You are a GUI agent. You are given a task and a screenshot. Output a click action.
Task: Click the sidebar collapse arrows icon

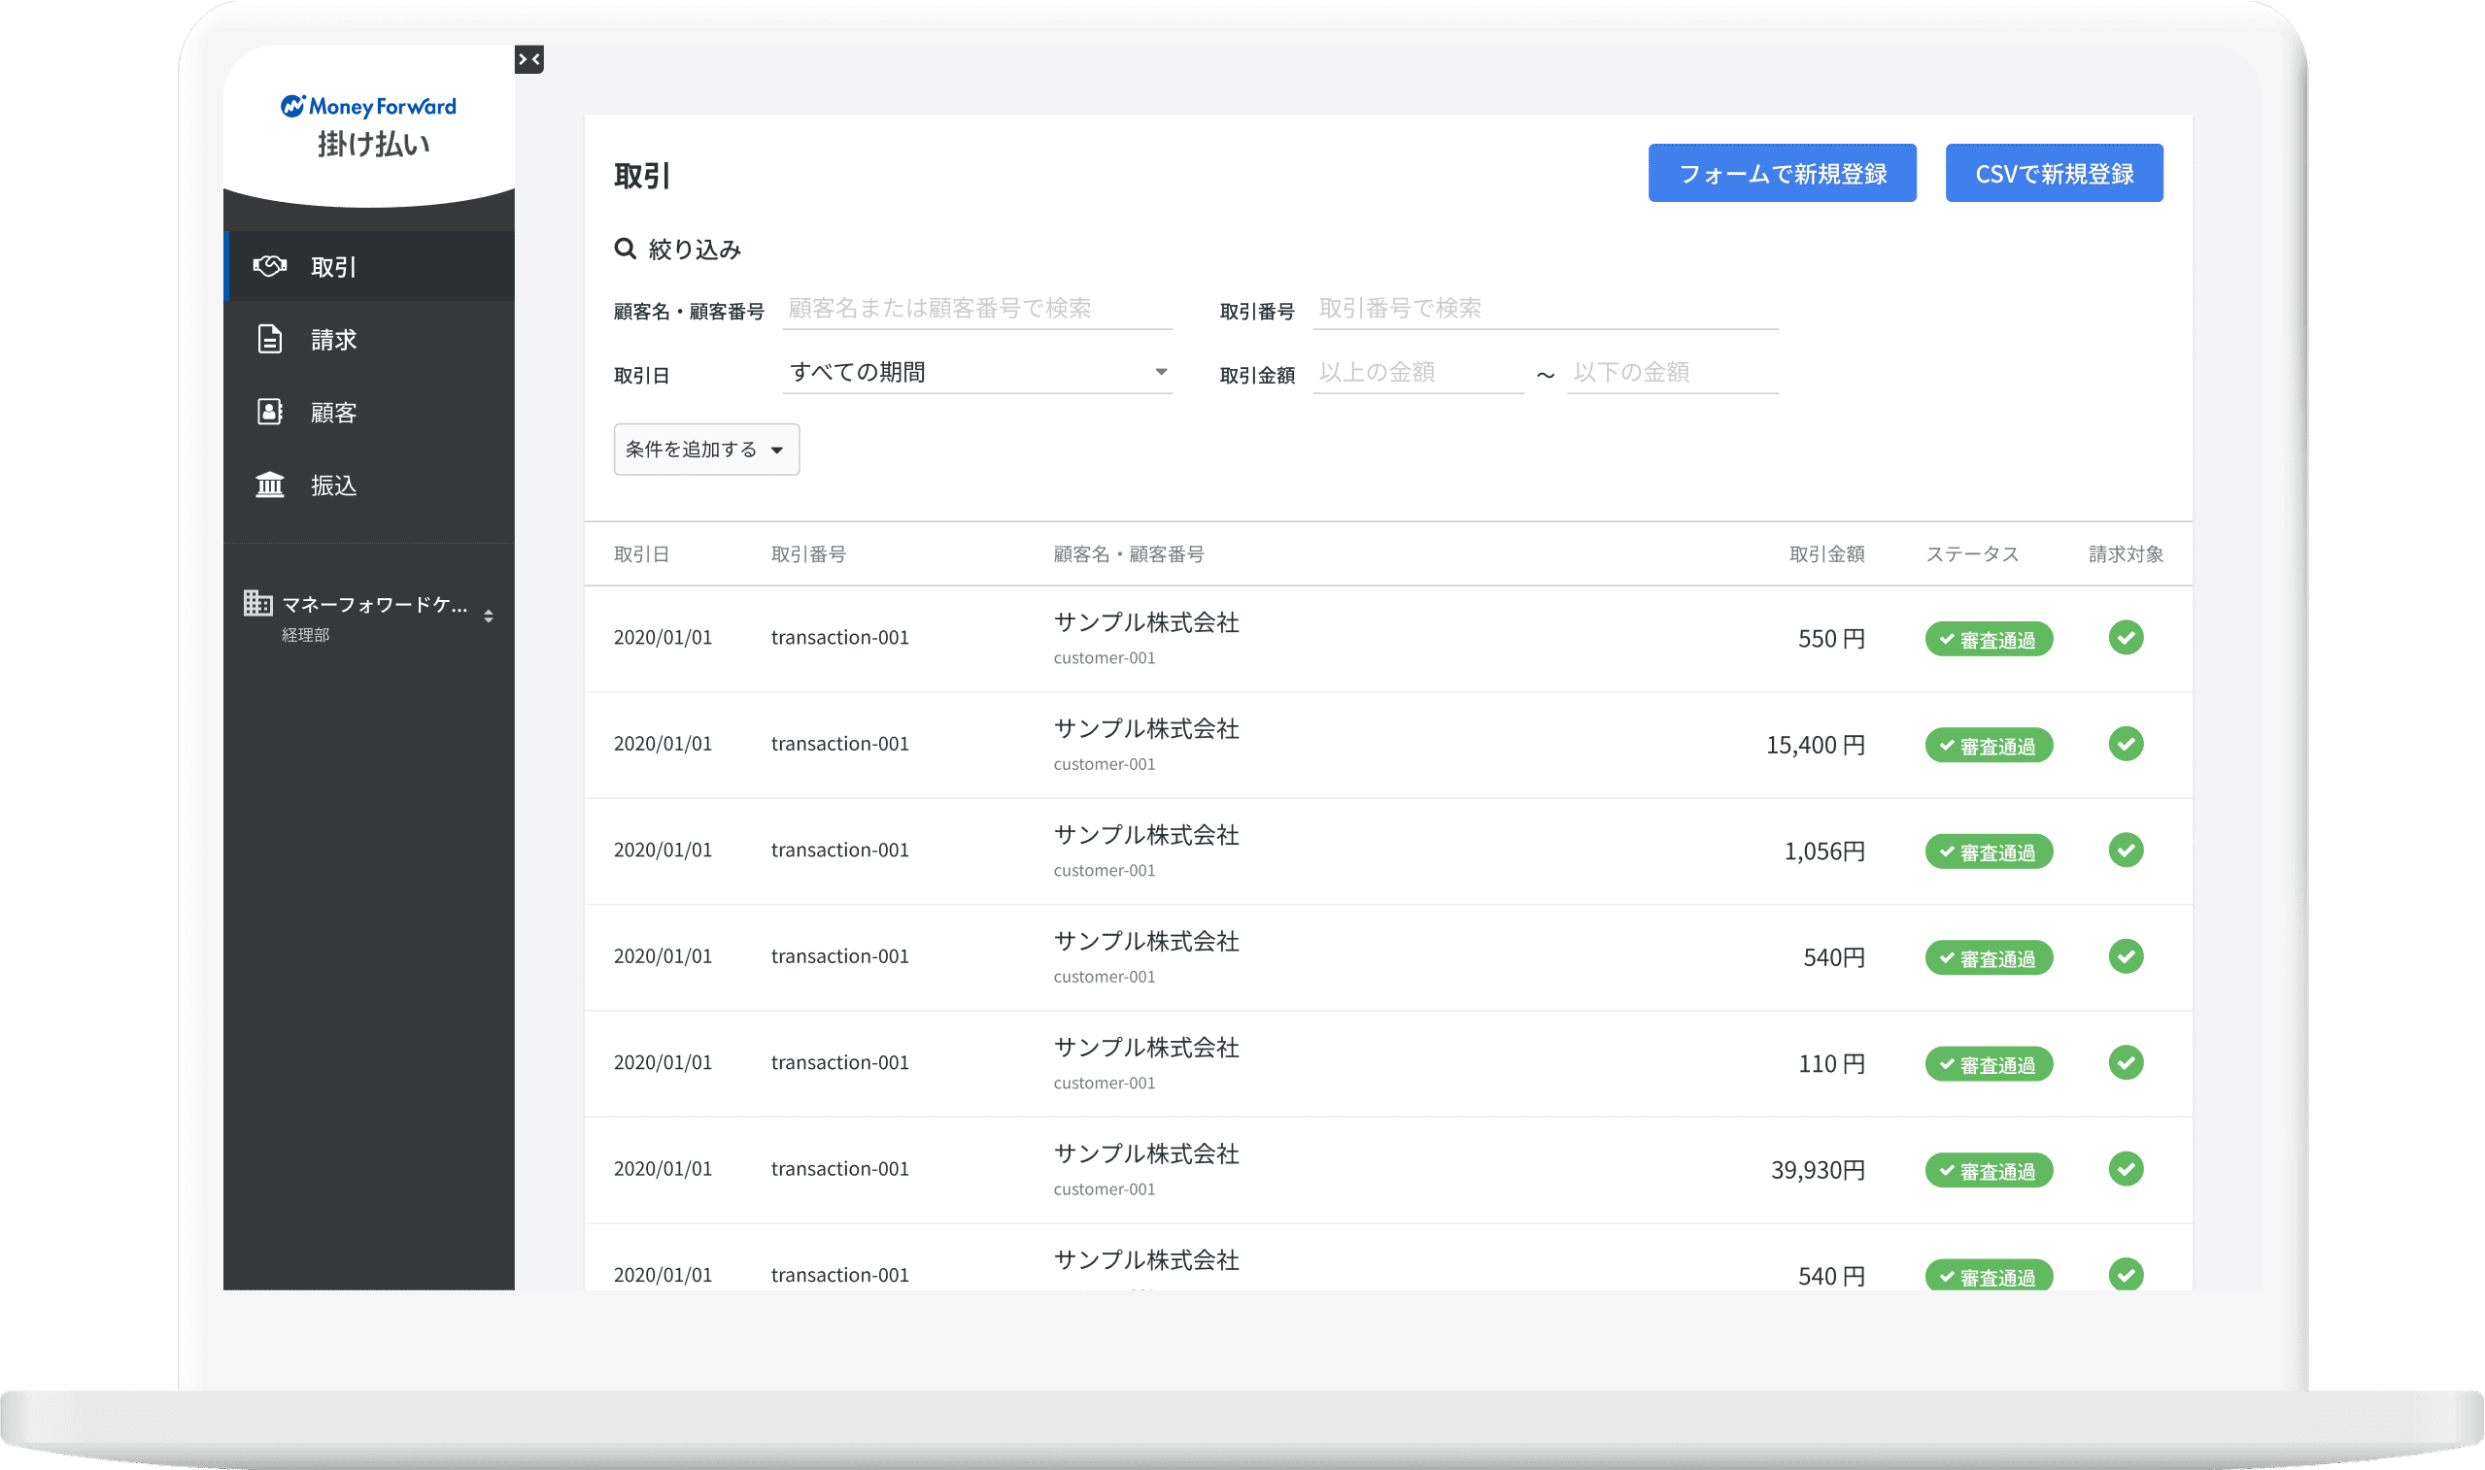point(529,59)
